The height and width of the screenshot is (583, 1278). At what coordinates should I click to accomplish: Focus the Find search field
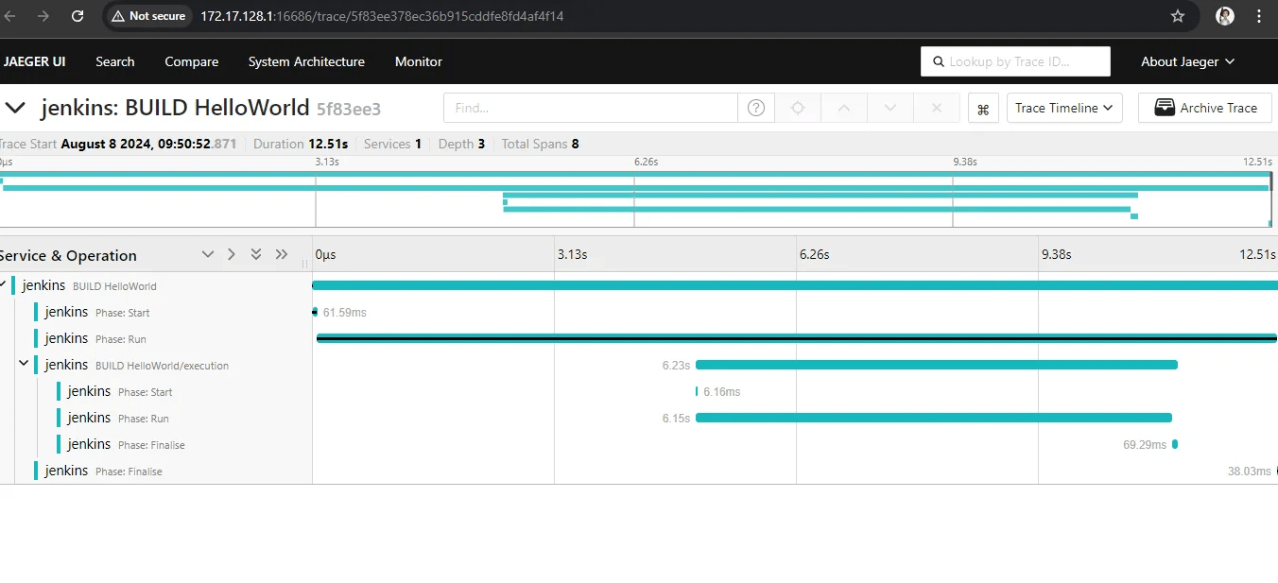[591, 108]
